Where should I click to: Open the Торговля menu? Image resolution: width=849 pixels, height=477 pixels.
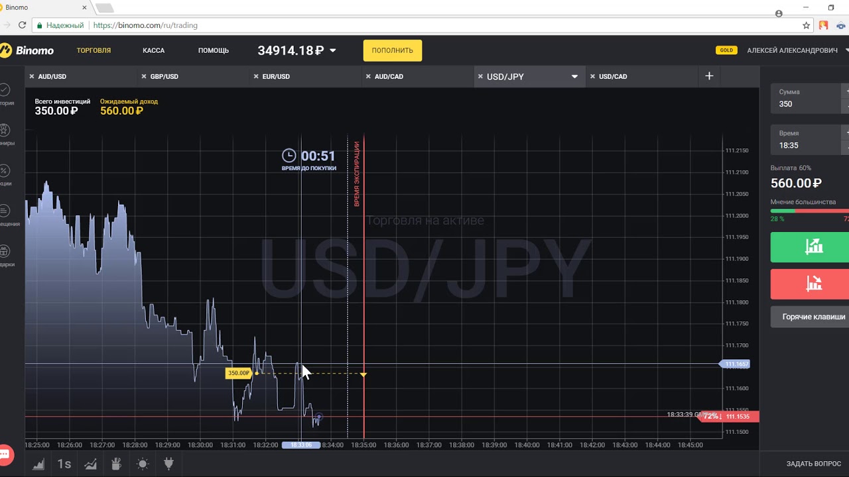point(94,50)
